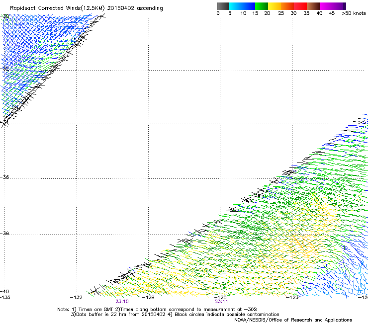This screenshot has height=323, width=368.
Task: Click the gray 0-5 knots color swatch
Action: 223,6
